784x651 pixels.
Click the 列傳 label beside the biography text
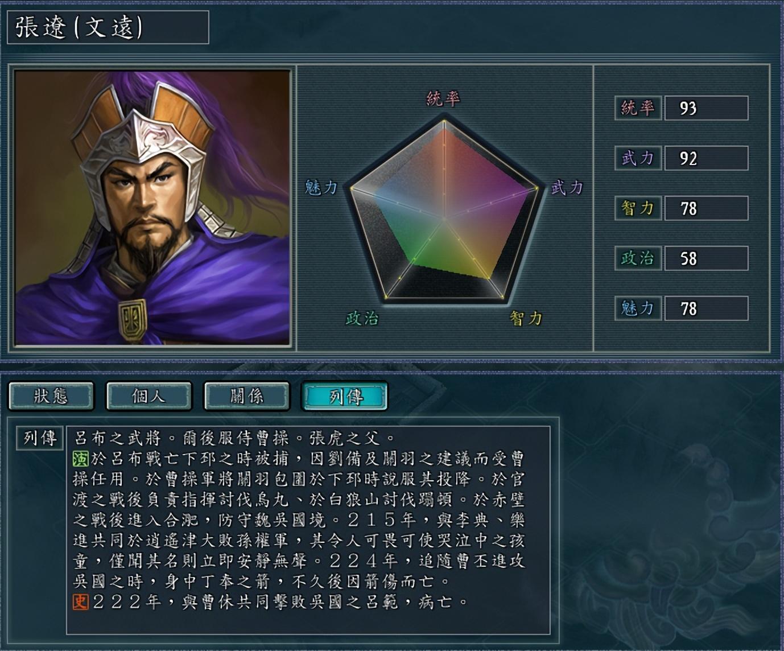click(40, 438)
